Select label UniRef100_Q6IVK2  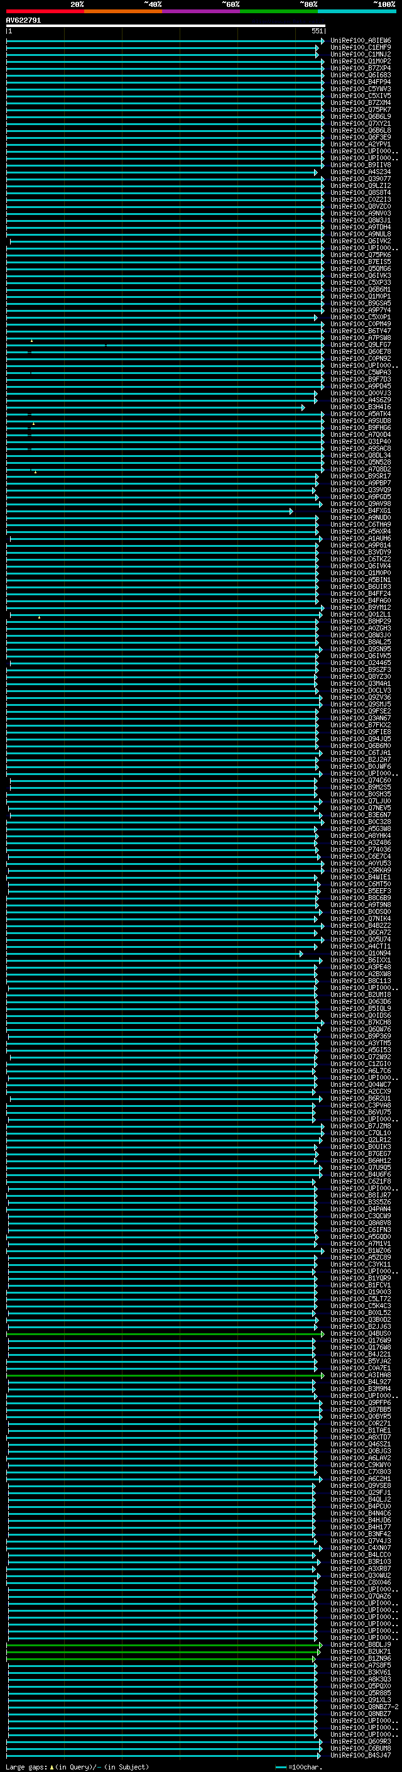[360, 241]
